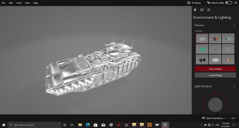Screen dimensions: 239x128
Task: Switch to the Stats & Shading tab icon
Action: coord(202,10)
